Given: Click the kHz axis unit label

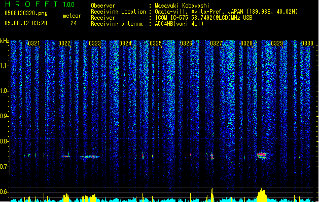Looking at the screenshot, I should coord(5,41).
